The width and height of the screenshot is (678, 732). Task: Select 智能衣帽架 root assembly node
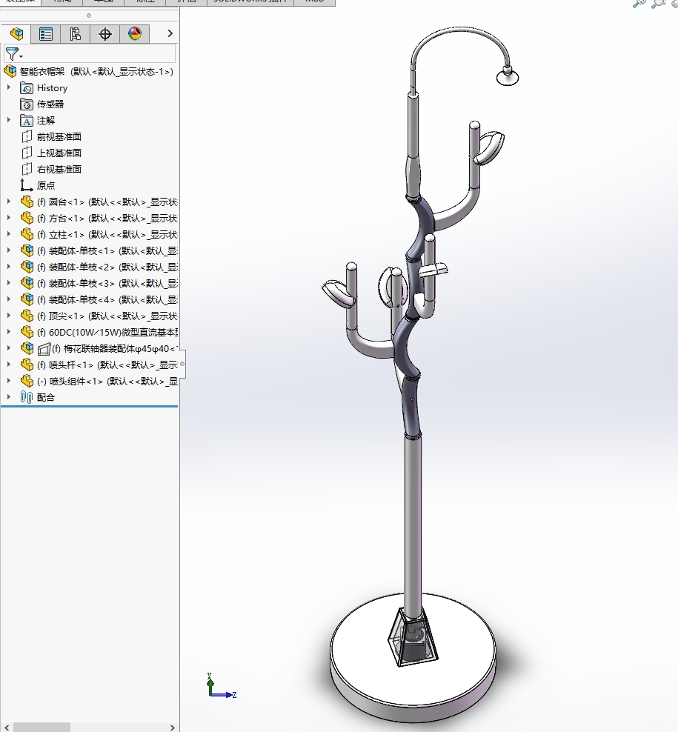click(89, 71)
